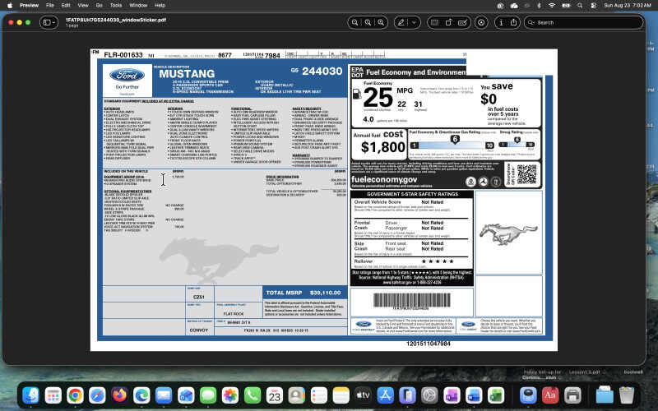Screen dimensions: 658x411
Task: Open Photos from the Dock
Action: [x=230, y=395]
